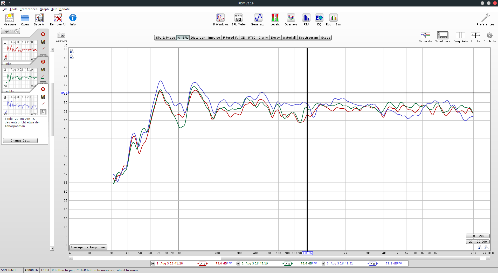The width and height of the screenshot is (498, 273).
Task: Open smoothing selector for trace 2
Action: pyautogui.click(x=288, y=264)
